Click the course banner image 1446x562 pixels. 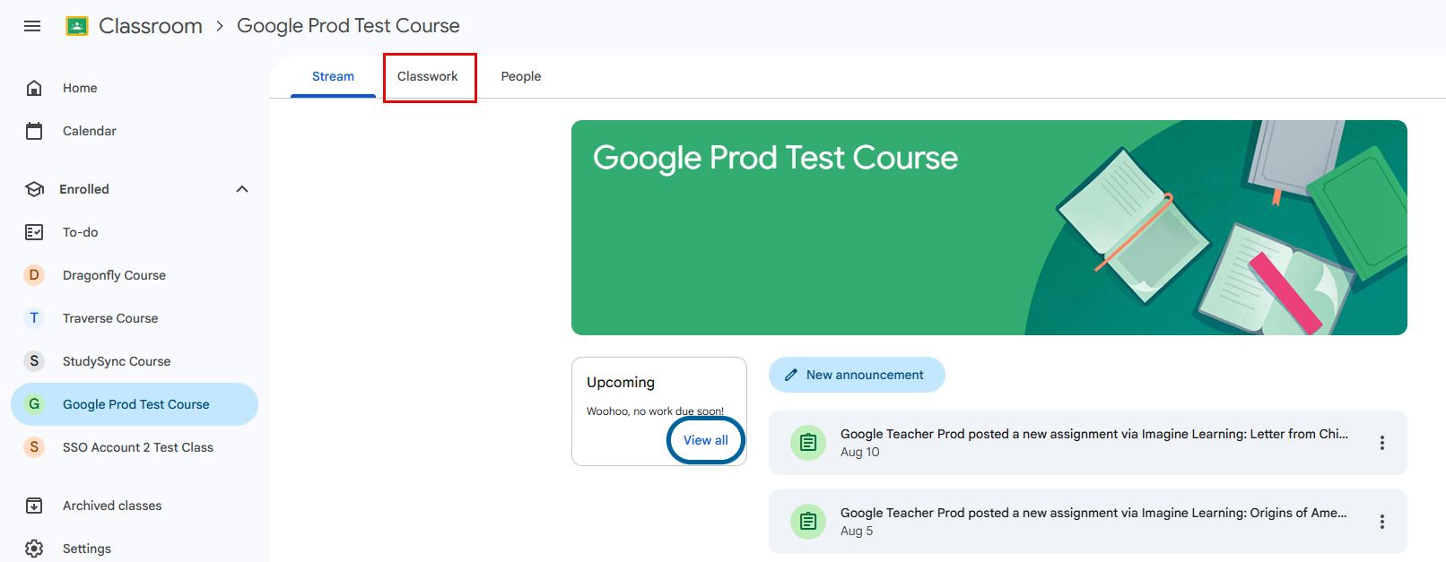(989, 228)
